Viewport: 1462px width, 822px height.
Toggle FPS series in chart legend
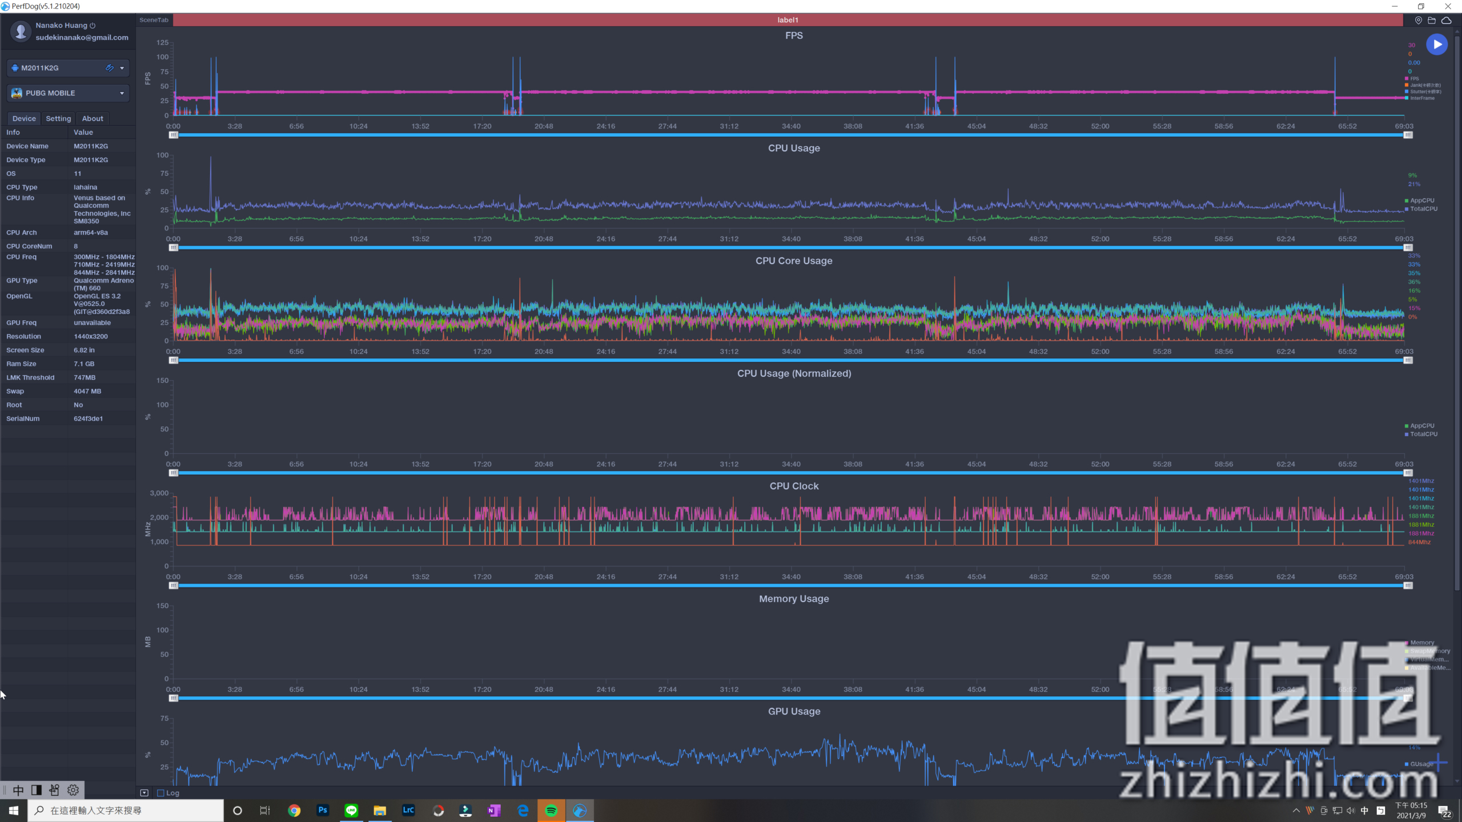[x=1411, y=79]
